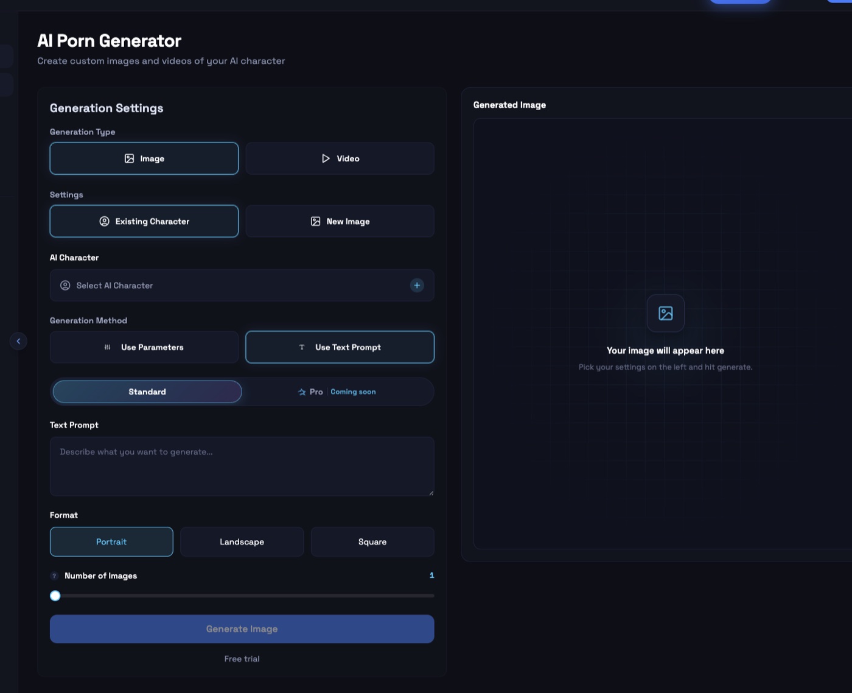Click the Generated Image heading
This screenshot has width=852, height=693.
509,105
